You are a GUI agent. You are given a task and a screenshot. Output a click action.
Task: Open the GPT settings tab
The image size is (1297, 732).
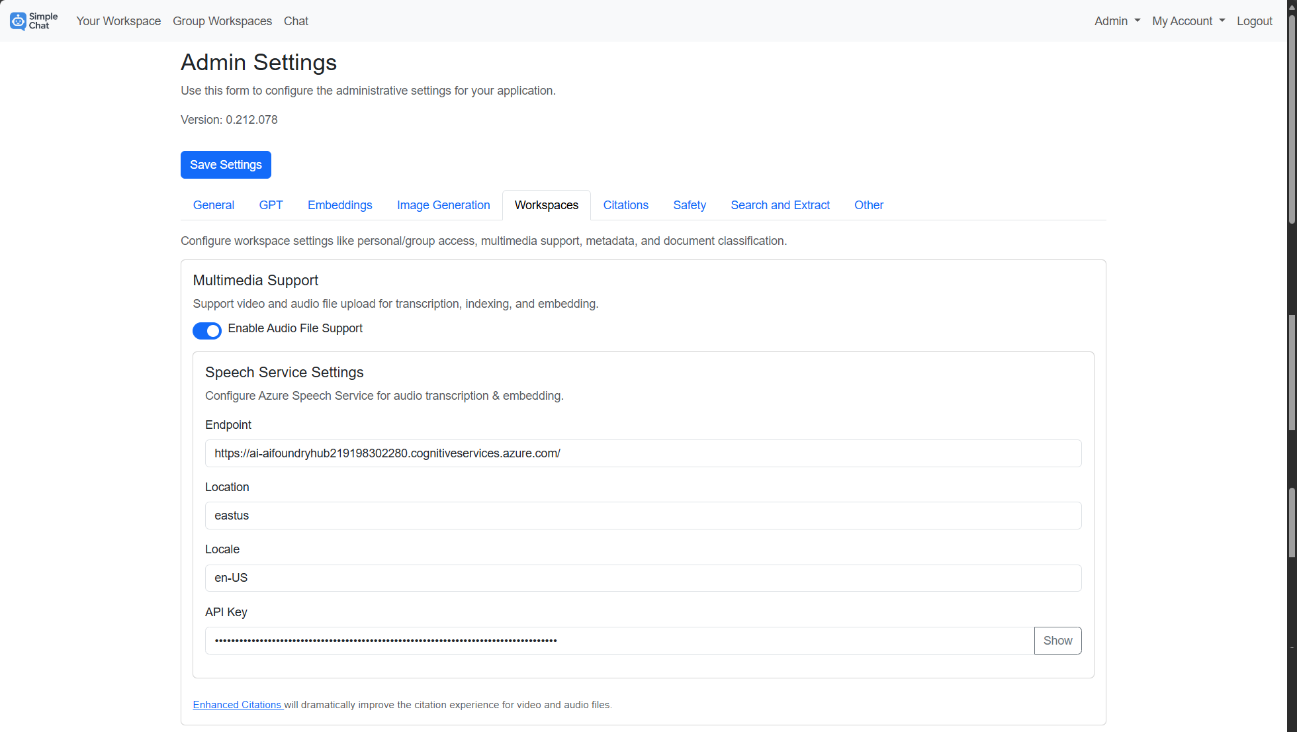(x=271, y=205)
